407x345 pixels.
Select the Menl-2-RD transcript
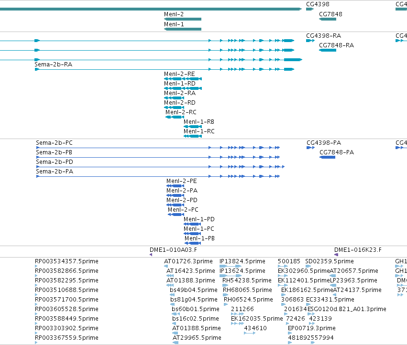point(174,108)
